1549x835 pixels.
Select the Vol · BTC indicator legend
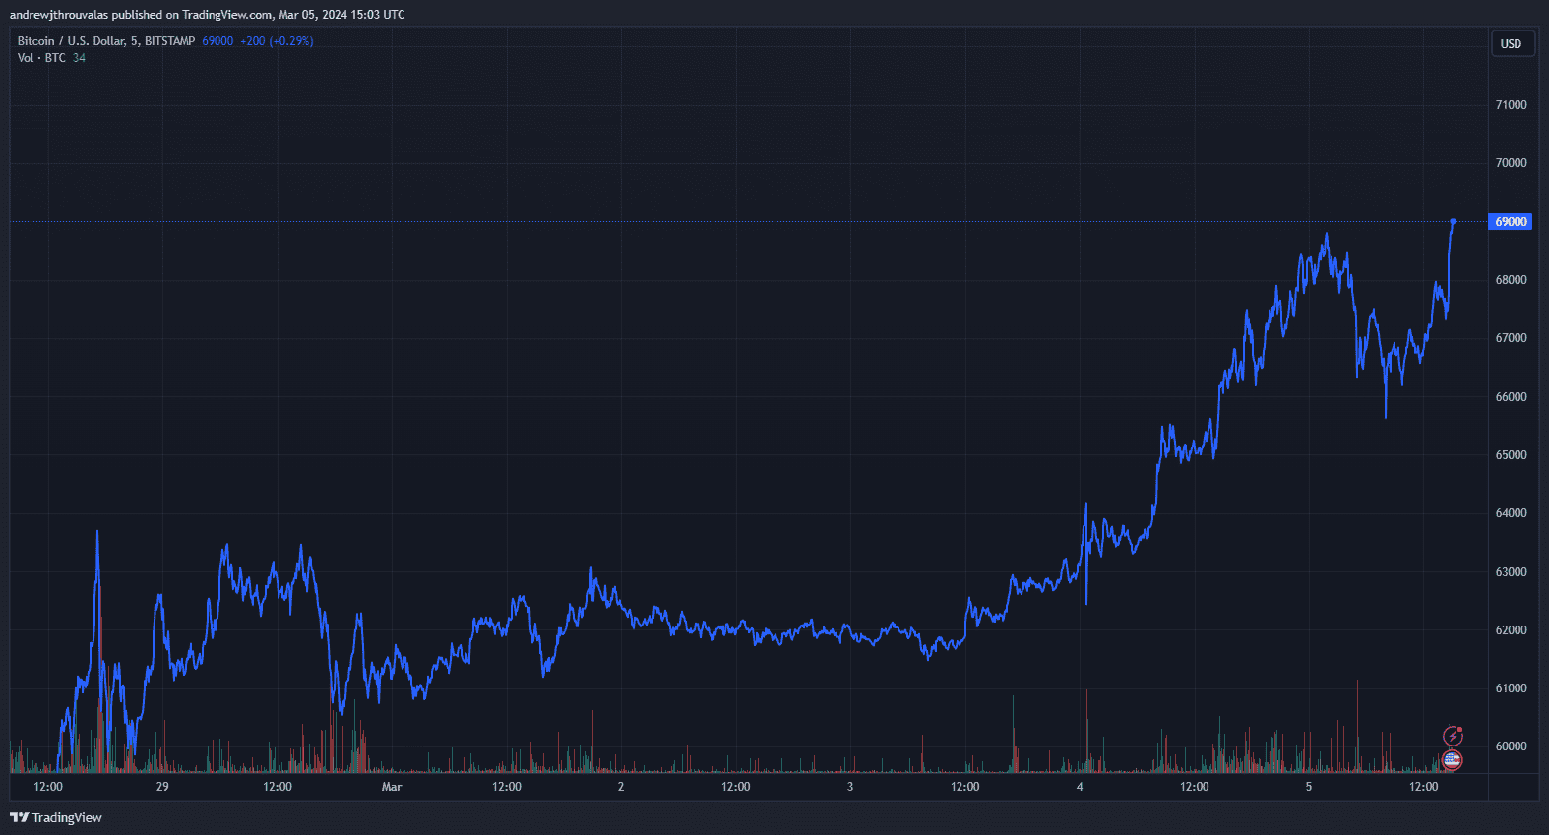coord(41,58)
